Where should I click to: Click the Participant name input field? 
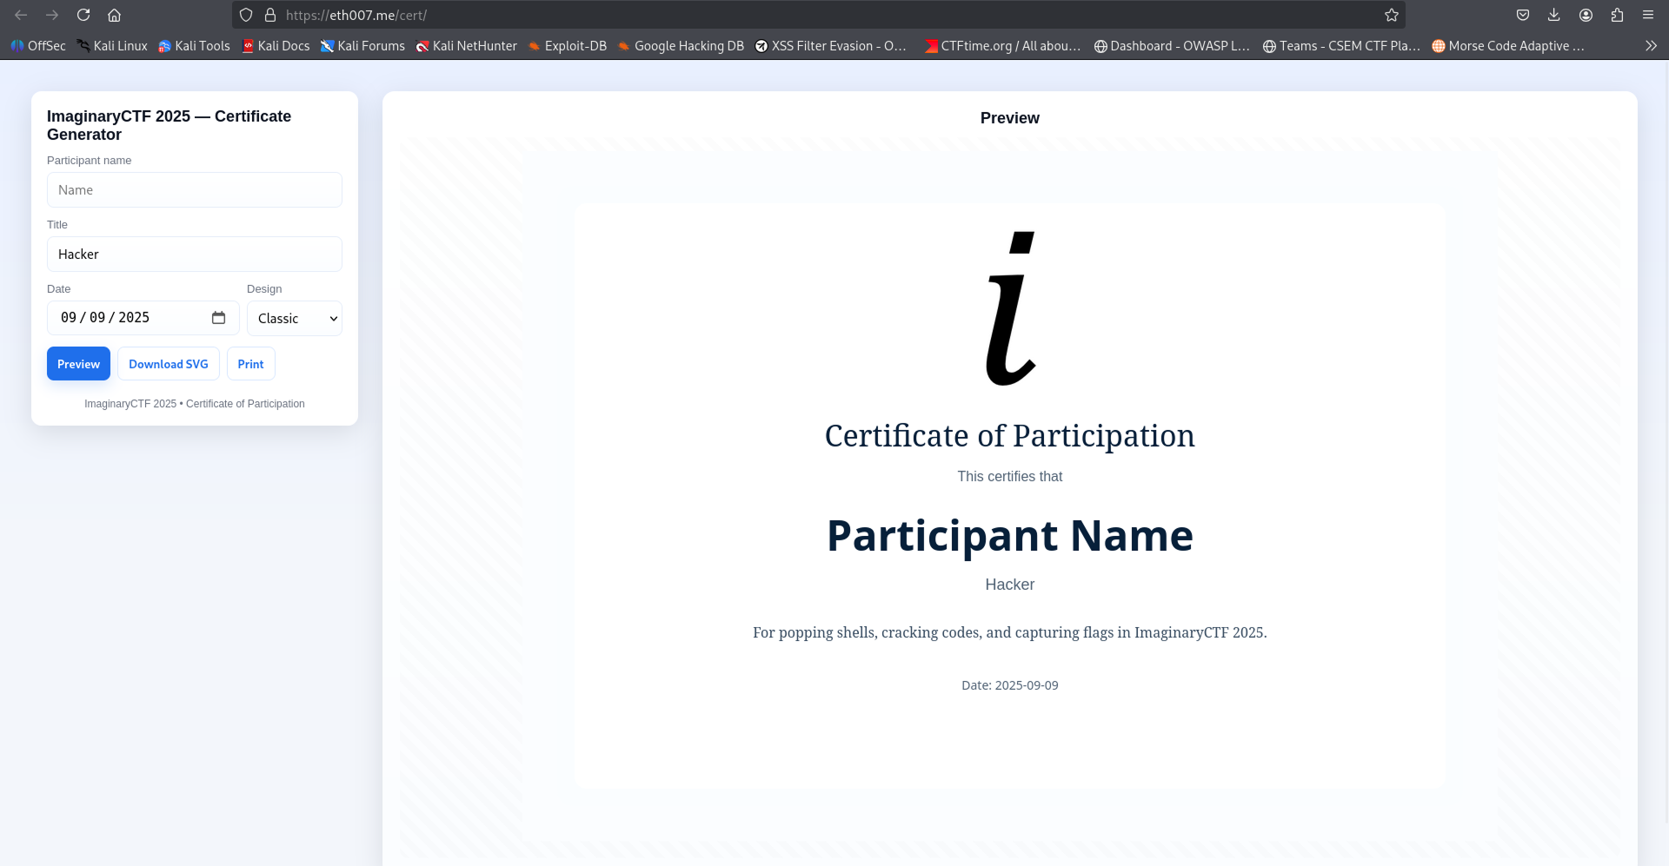click(195, 189)
